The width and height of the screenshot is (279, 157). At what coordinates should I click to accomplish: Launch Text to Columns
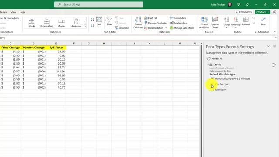pos(138,23)
